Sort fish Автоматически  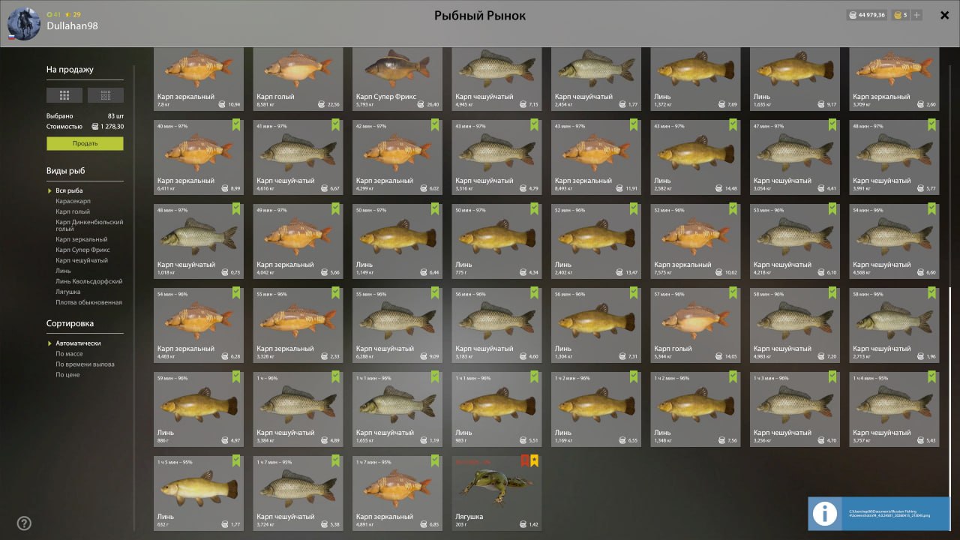(78, 343)
